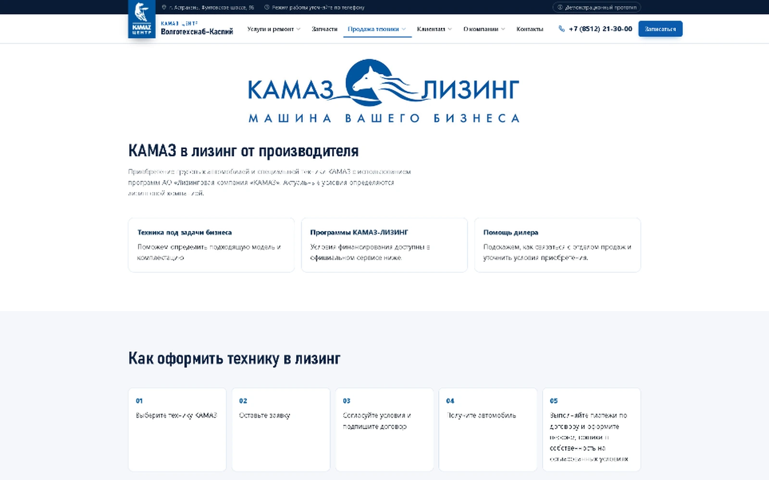This screenshot has width=769, height=480.
Task: Click the Программы КАМАЗ-ЛИЗИНГ card title
Action: pos(359,232)
